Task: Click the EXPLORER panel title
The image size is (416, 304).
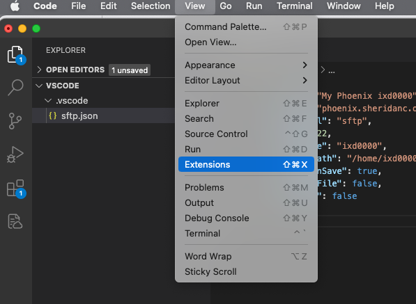Action: pyautogui.click(x=66, y=50)
